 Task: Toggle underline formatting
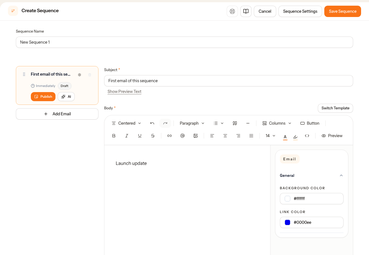tap(140, 136)
